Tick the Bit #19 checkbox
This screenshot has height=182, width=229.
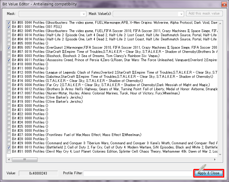[x=9, y=102]
